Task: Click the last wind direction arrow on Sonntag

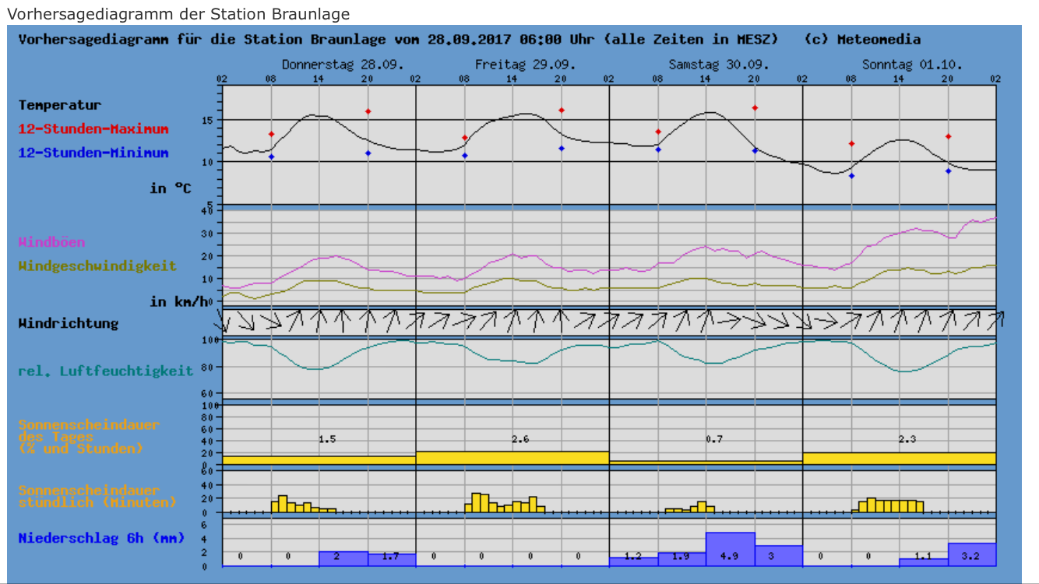Action: [995, 318]
